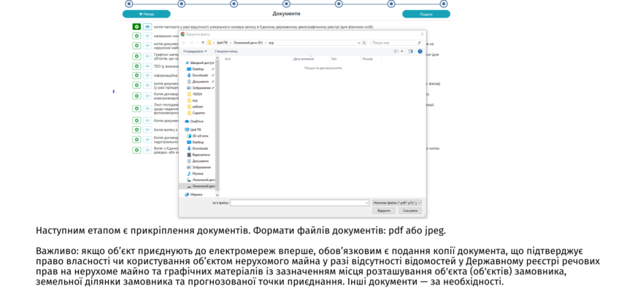Click the plus icon for the 'Лист-погодження' row
The height and width of the screenshot is (291, 635).
pyautogui.click(x=137, y=108)
